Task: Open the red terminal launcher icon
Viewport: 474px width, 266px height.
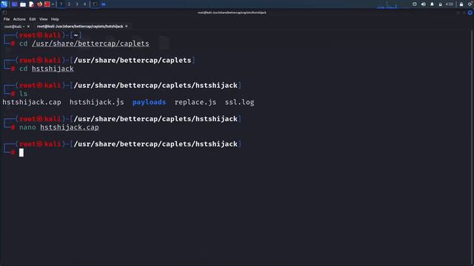Action: (x=47, y=4)
